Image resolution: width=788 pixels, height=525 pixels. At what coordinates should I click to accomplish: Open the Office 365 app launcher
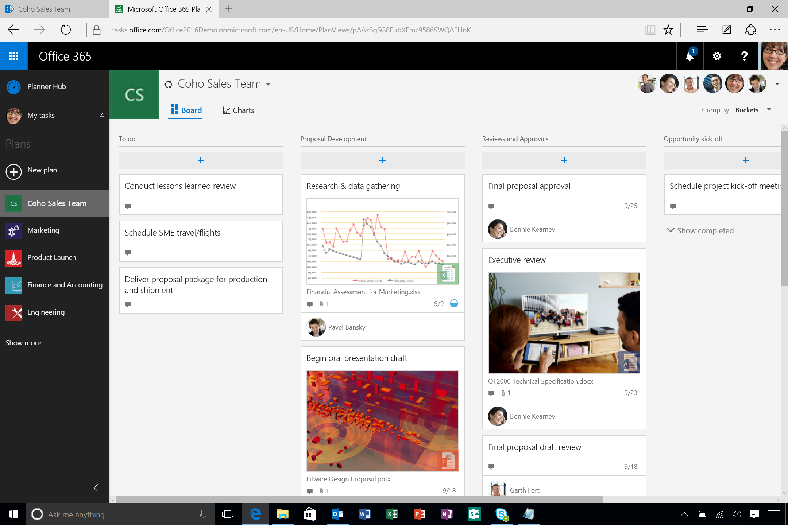(x=14, y=56)
